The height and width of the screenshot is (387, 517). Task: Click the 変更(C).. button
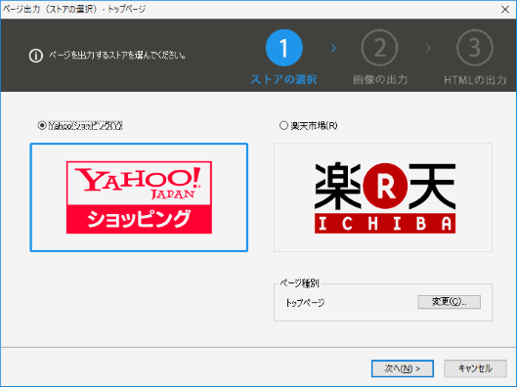(x=449, y=302)
